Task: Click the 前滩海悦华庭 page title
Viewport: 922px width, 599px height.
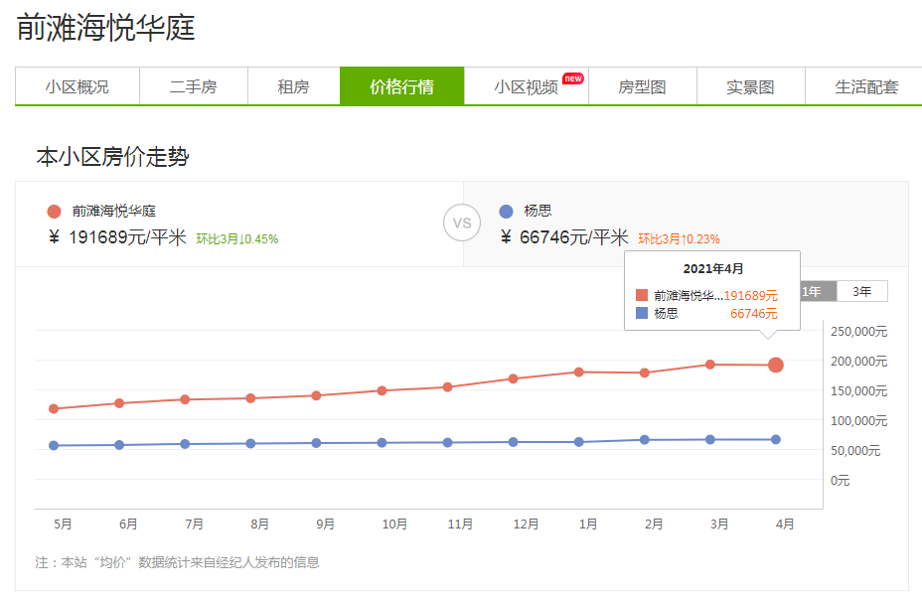Action: 106,28
